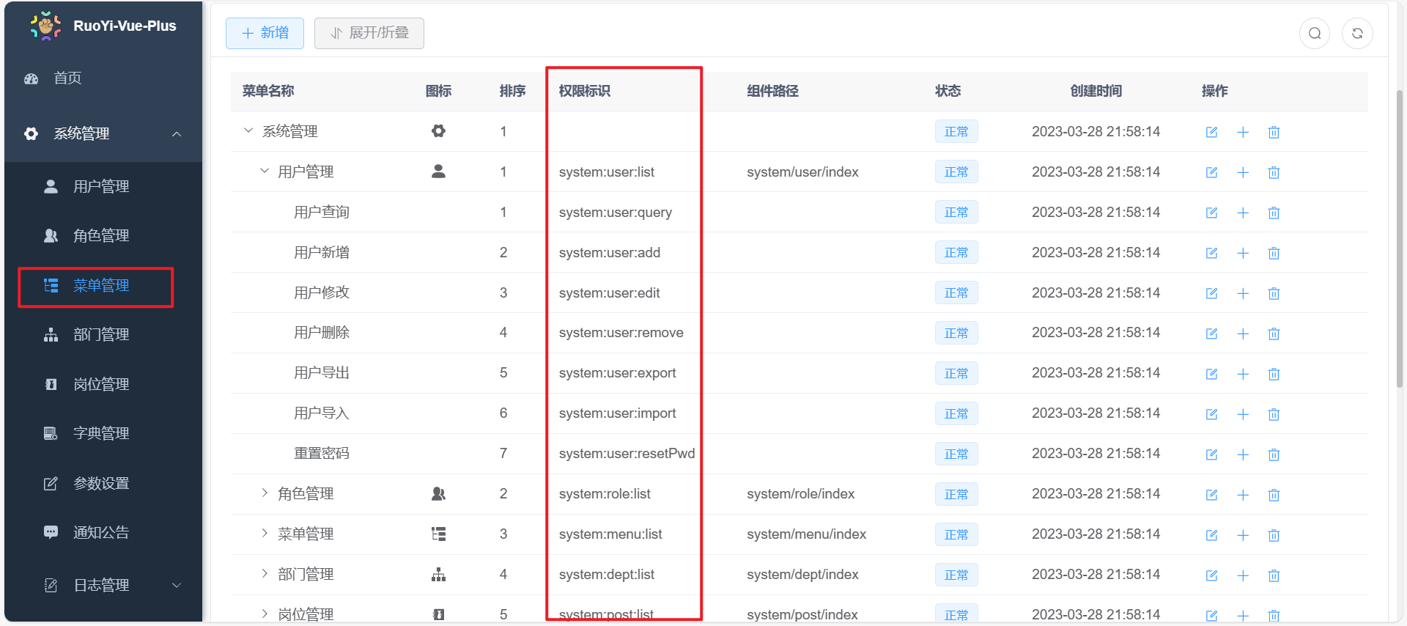Image resolution: width=1407 pixels, height=626 pixels.
Task: Click the add icon for 系统管理 row
Action: tap(1243, 132)
